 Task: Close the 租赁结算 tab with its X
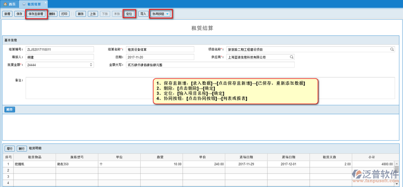[x=25, y=4]
